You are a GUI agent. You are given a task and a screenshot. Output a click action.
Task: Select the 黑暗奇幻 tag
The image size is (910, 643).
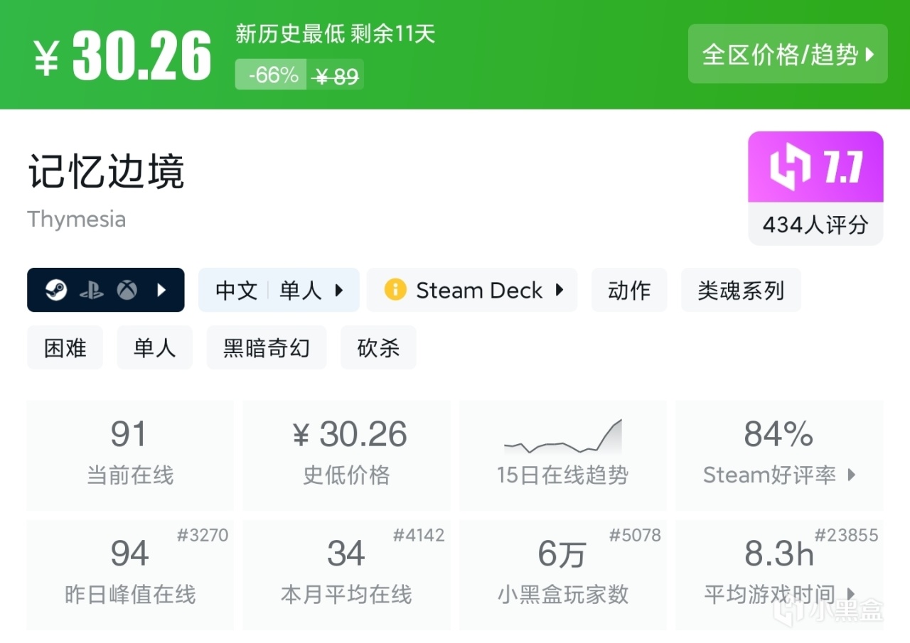point(267,348)
